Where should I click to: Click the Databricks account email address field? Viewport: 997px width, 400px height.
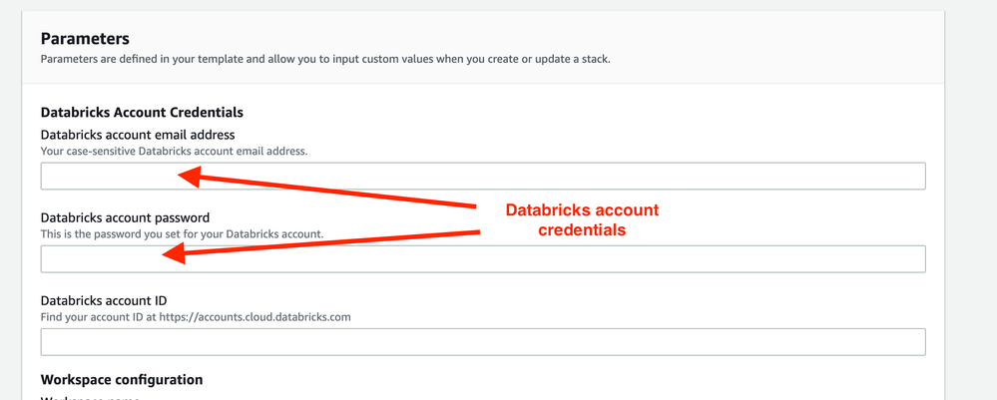click(x=483, y=176)
